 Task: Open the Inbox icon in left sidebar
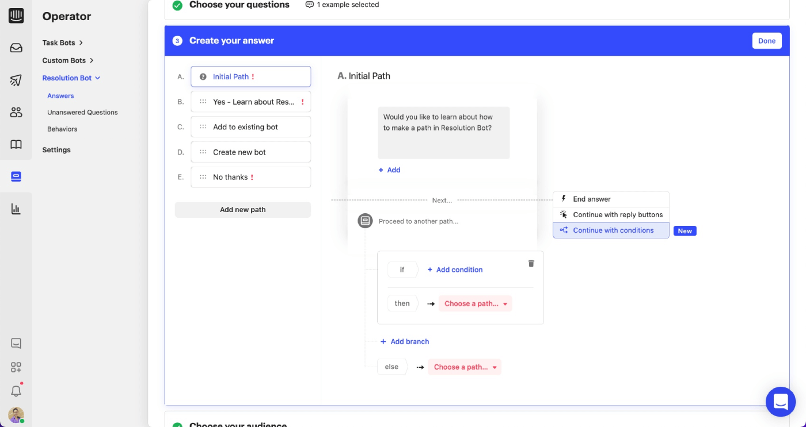(x=16, y=48)
